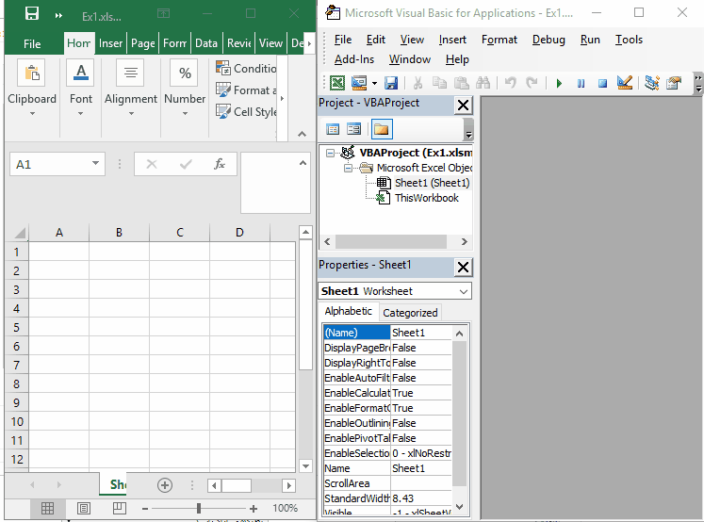Add a new sheet with plus icon
This screenshot has width=704, height=522.
pos(165,484)
